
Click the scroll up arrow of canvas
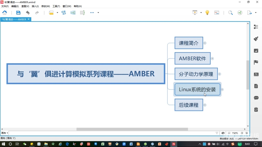(248, 24)
